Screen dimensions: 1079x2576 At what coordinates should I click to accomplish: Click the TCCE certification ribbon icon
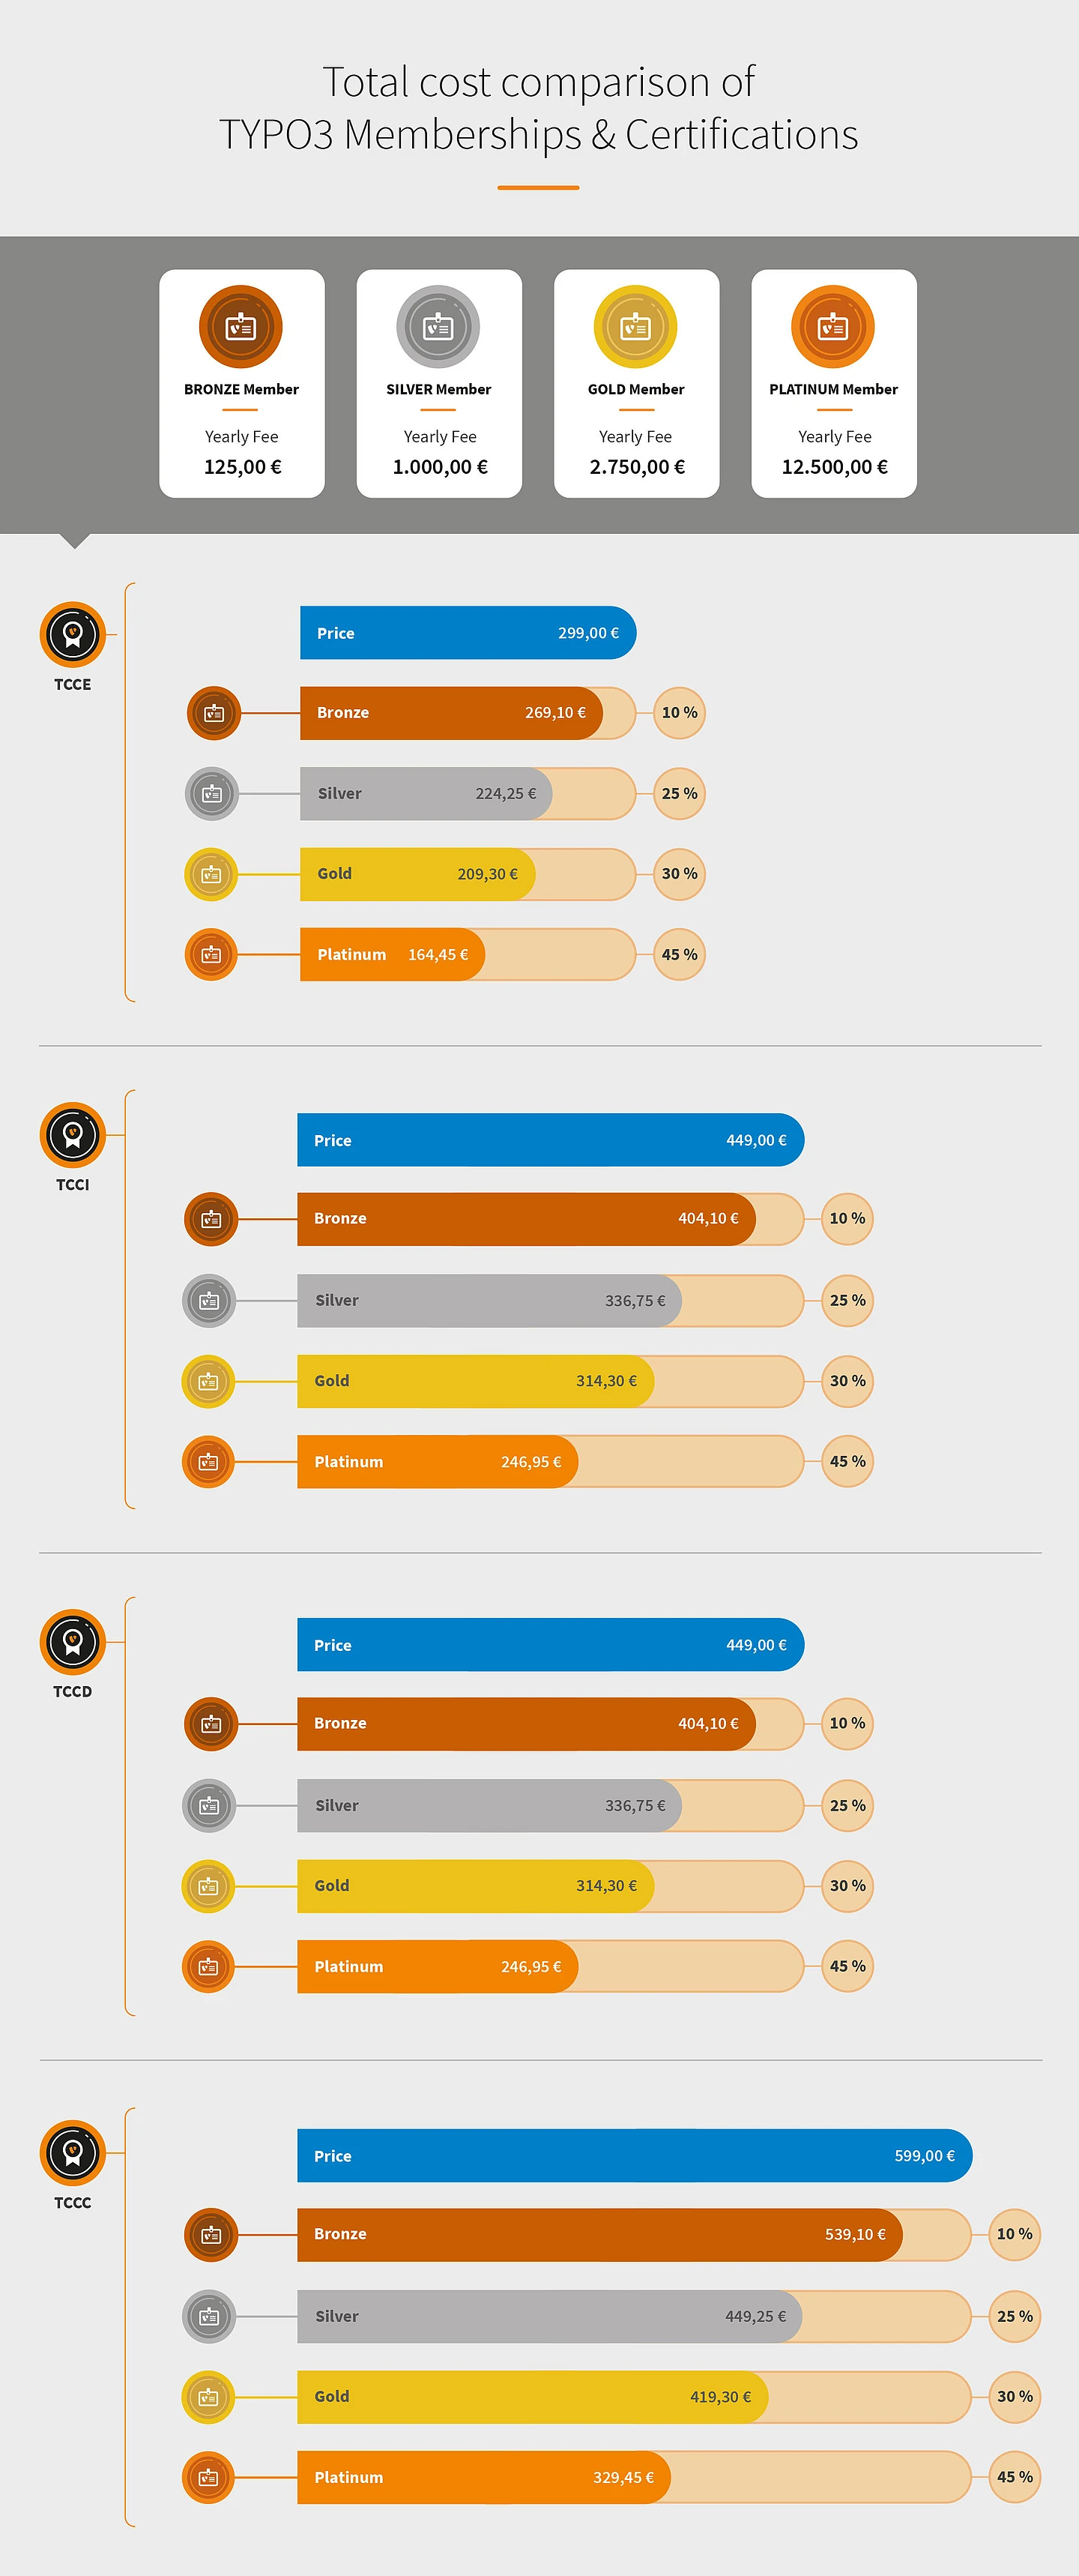[73, 634]
